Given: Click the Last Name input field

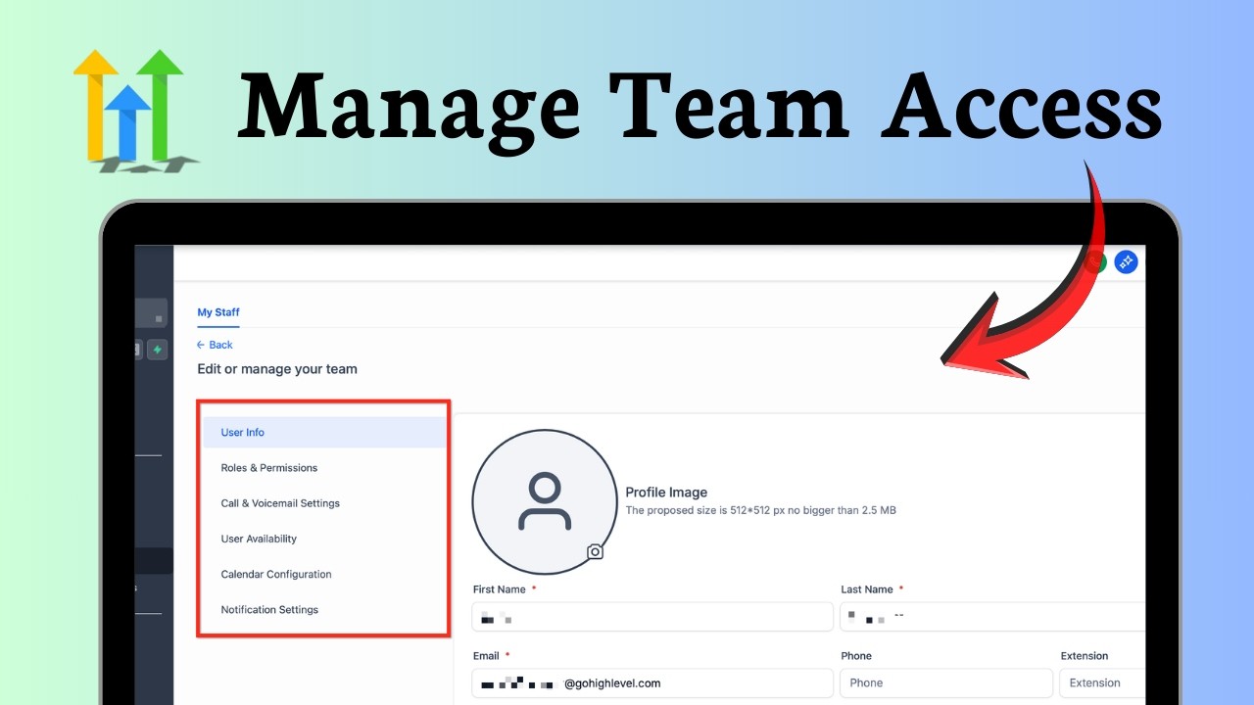Looking at the screenshot, I should (x=993, y=617).
